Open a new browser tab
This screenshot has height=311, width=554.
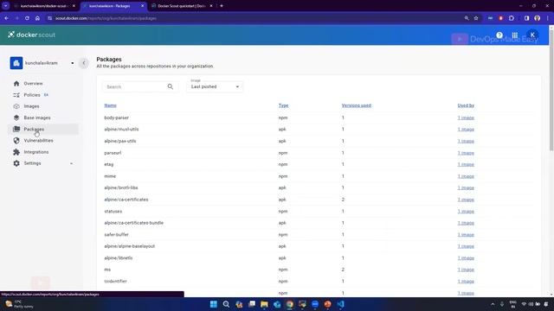[x=222, y=6]
